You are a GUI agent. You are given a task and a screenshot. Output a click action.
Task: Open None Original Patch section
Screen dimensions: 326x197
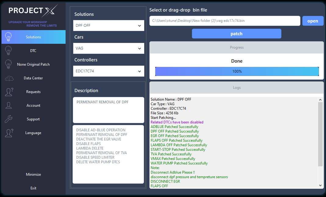pos(34,64)
